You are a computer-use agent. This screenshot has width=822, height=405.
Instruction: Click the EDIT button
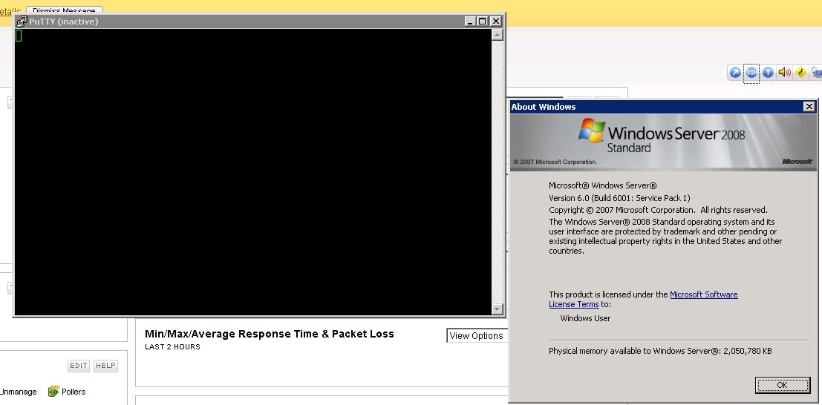coord(79,366)
